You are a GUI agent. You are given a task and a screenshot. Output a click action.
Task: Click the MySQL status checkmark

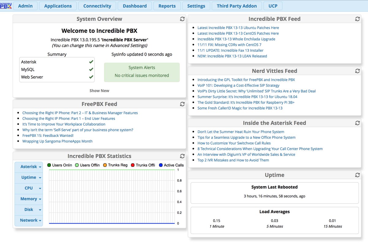pyautogui.click(x=91, y=70)
